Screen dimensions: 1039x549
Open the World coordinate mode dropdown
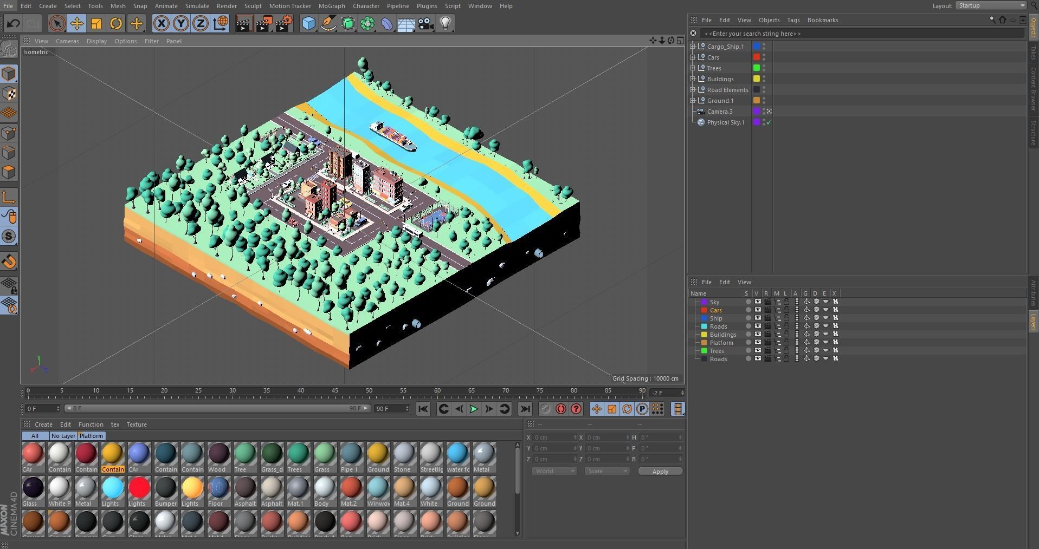(554, 471)
